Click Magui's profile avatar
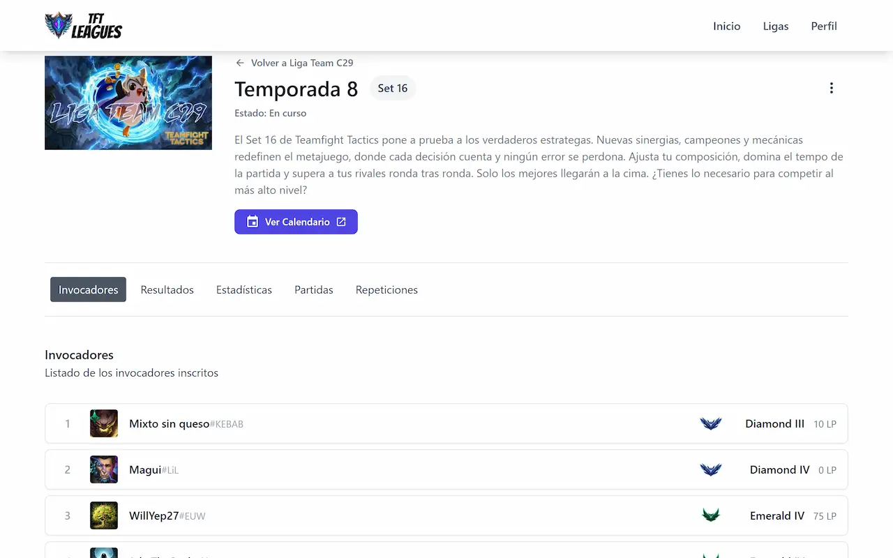 [104, 469]
